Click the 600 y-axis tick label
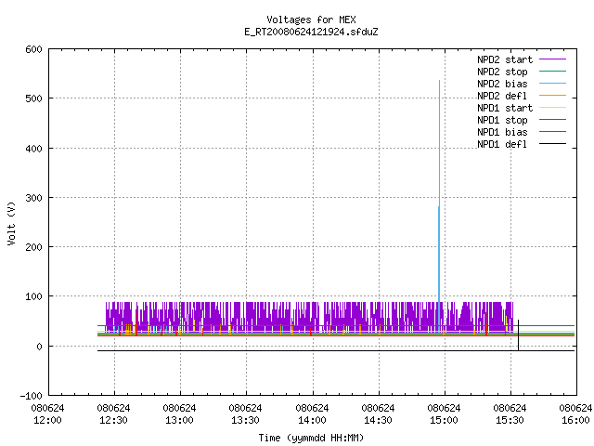 [x=34, y=49]
